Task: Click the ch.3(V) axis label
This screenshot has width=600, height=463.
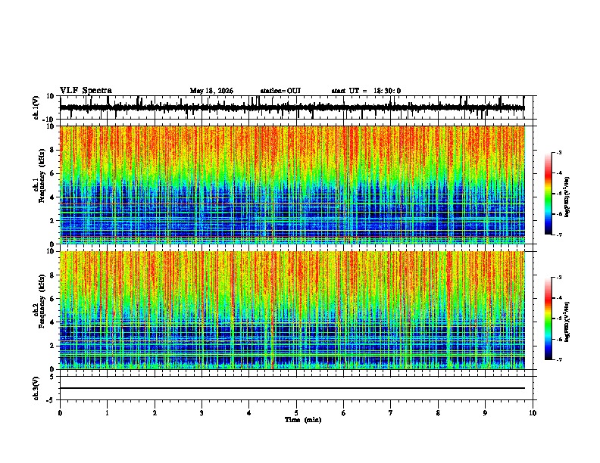Action: pos(36,389)
